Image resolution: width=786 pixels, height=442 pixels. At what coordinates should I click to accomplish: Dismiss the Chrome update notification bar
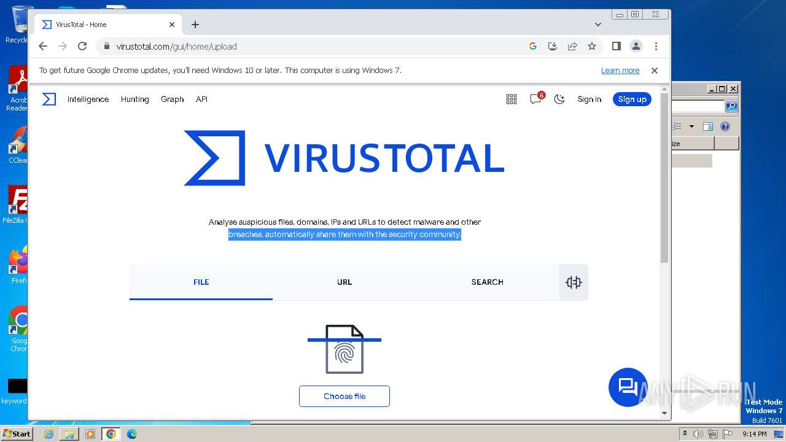pyautogui.click(x=655, y=71)
